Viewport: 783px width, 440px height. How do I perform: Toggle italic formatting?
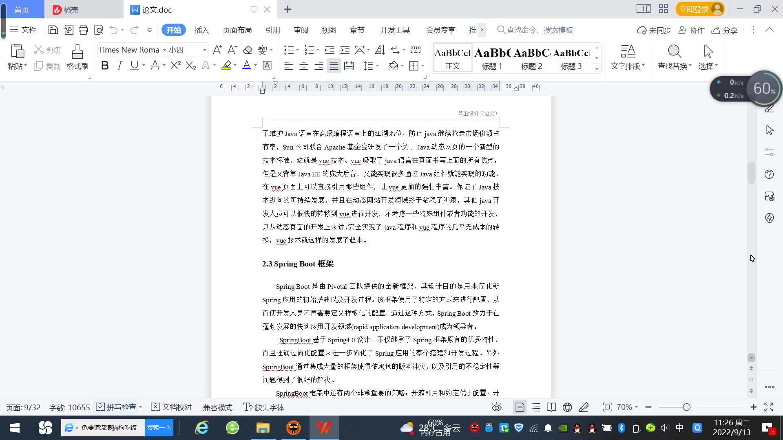point(119,66)
